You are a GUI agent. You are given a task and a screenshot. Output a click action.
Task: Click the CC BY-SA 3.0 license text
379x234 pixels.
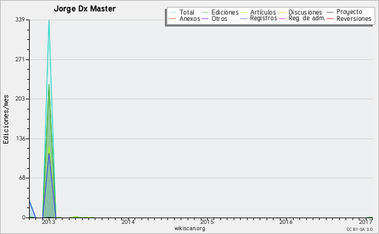pos(359,230)
